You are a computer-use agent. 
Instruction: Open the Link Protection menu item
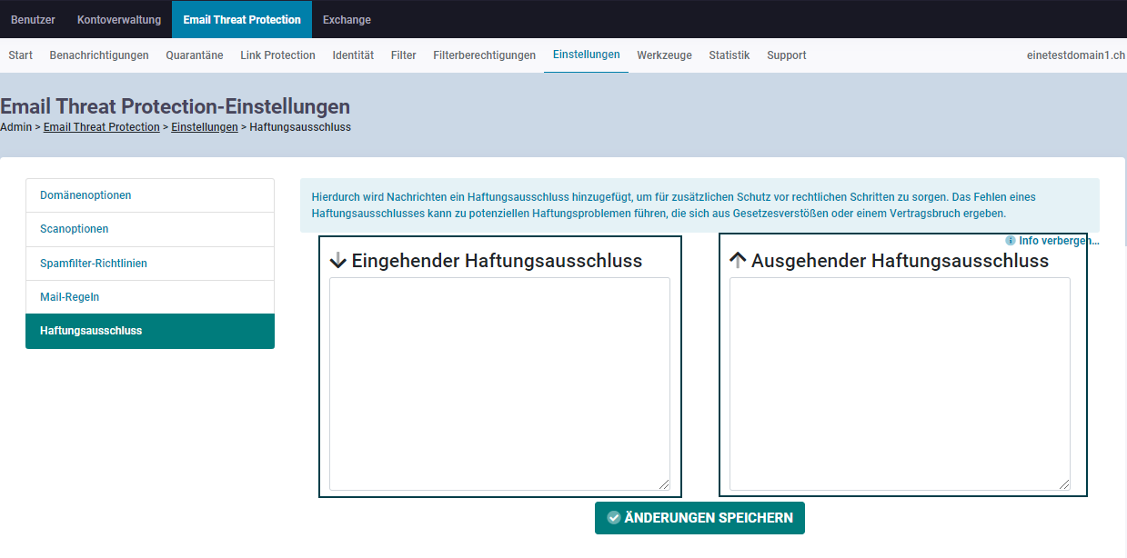pyautogui.click(x=277, y=55)
